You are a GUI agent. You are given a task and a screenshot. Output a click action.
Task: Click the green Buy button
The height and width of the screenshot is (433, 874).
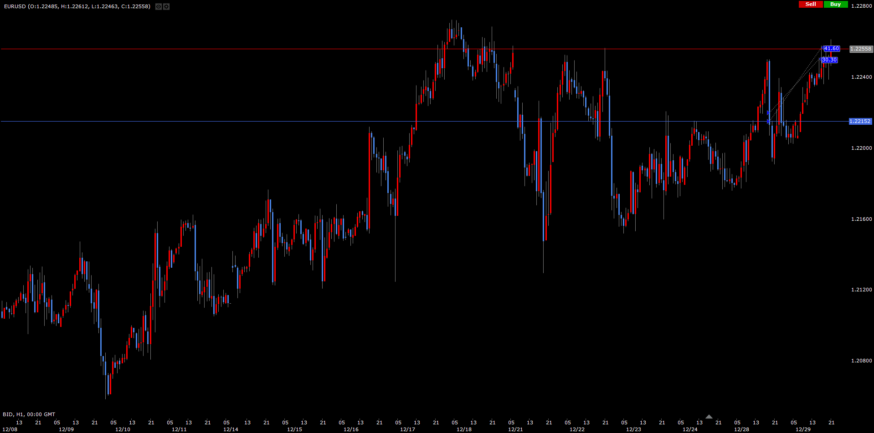[x=835, y=4]
